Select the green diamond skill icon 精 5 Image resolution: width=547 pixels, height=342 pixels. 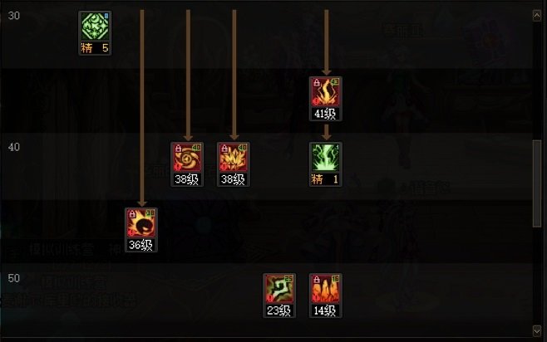coord(95,27)
